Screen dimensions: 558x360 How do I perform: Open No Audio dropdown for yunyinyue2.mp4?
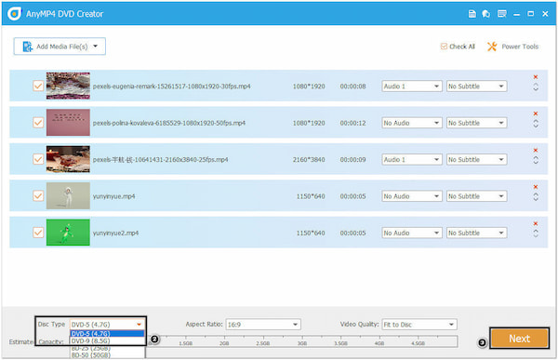click(412, 233)
